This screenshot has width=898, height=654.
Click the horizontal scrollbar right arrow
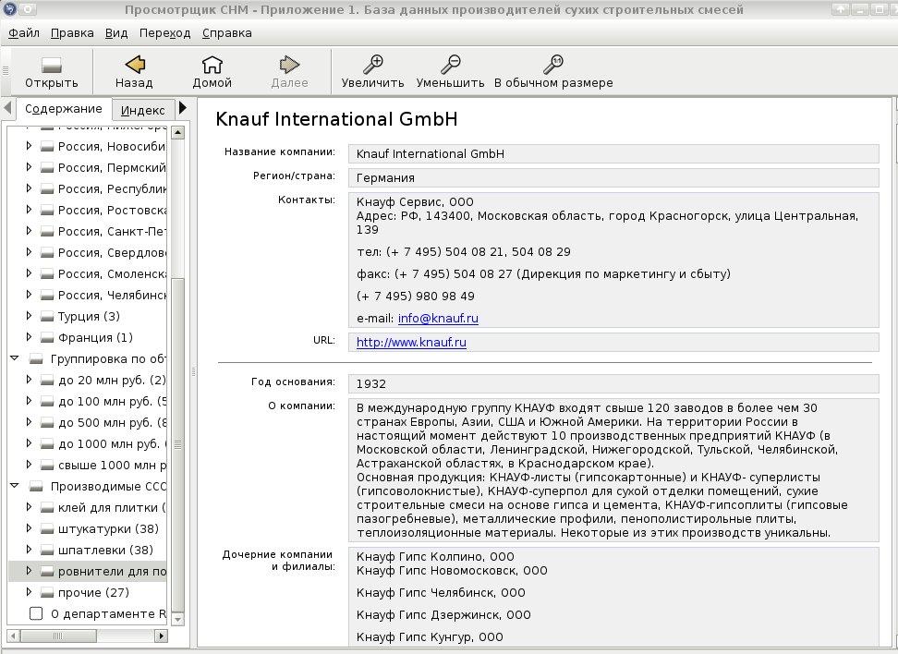[161, 636]
